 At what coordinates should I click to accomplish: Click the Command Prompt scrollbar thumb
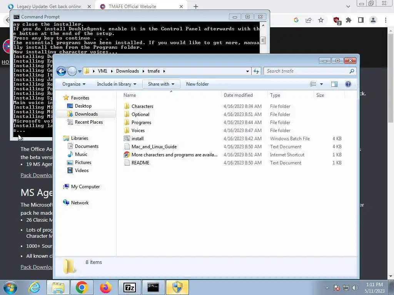tap(263, 40)
